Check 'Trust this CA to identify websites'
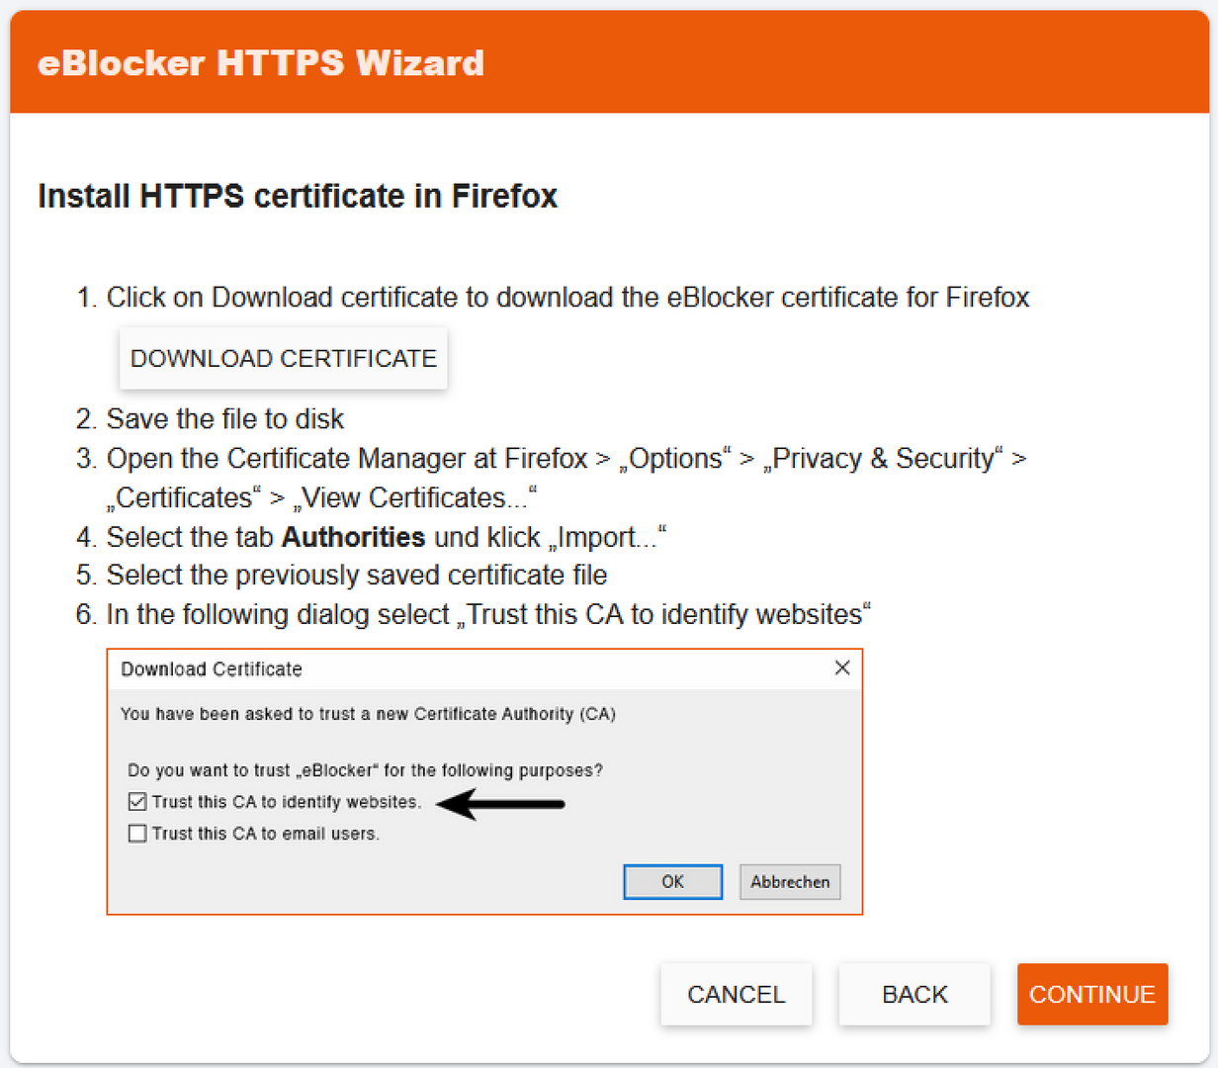This screenshot has width=1218, height=1068. [137, 802]
